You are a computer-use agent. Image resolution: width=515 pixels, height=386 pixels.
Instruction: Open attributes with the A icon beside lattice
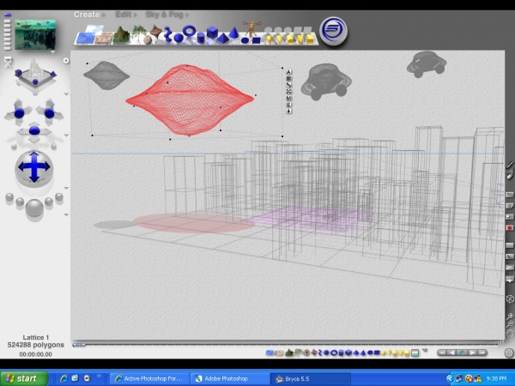coord(288,72)
